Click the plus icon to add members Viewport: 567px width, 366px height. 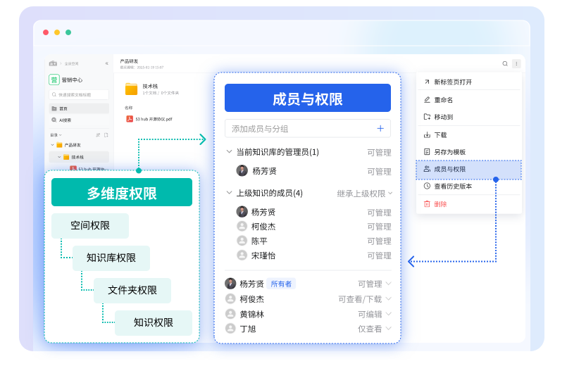pos(380,128)
